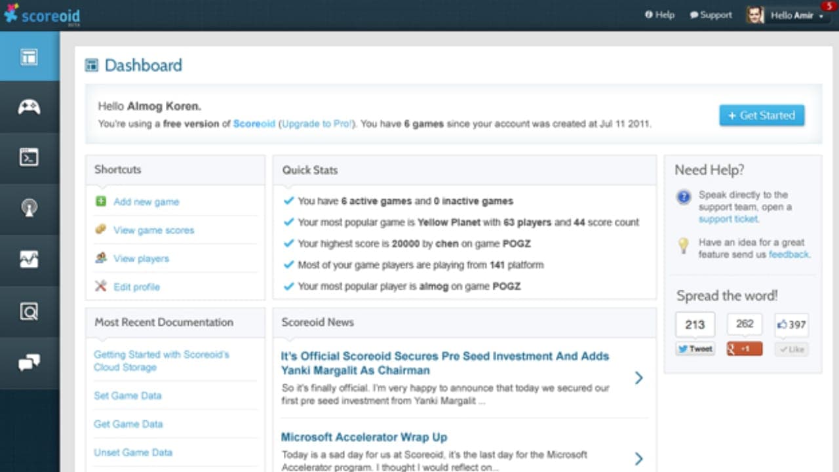Image resolution: width=839 pixels, height=472 pixels.
Task: Open the console terminal sidebar icon
Action: click(x=29, y=158)
